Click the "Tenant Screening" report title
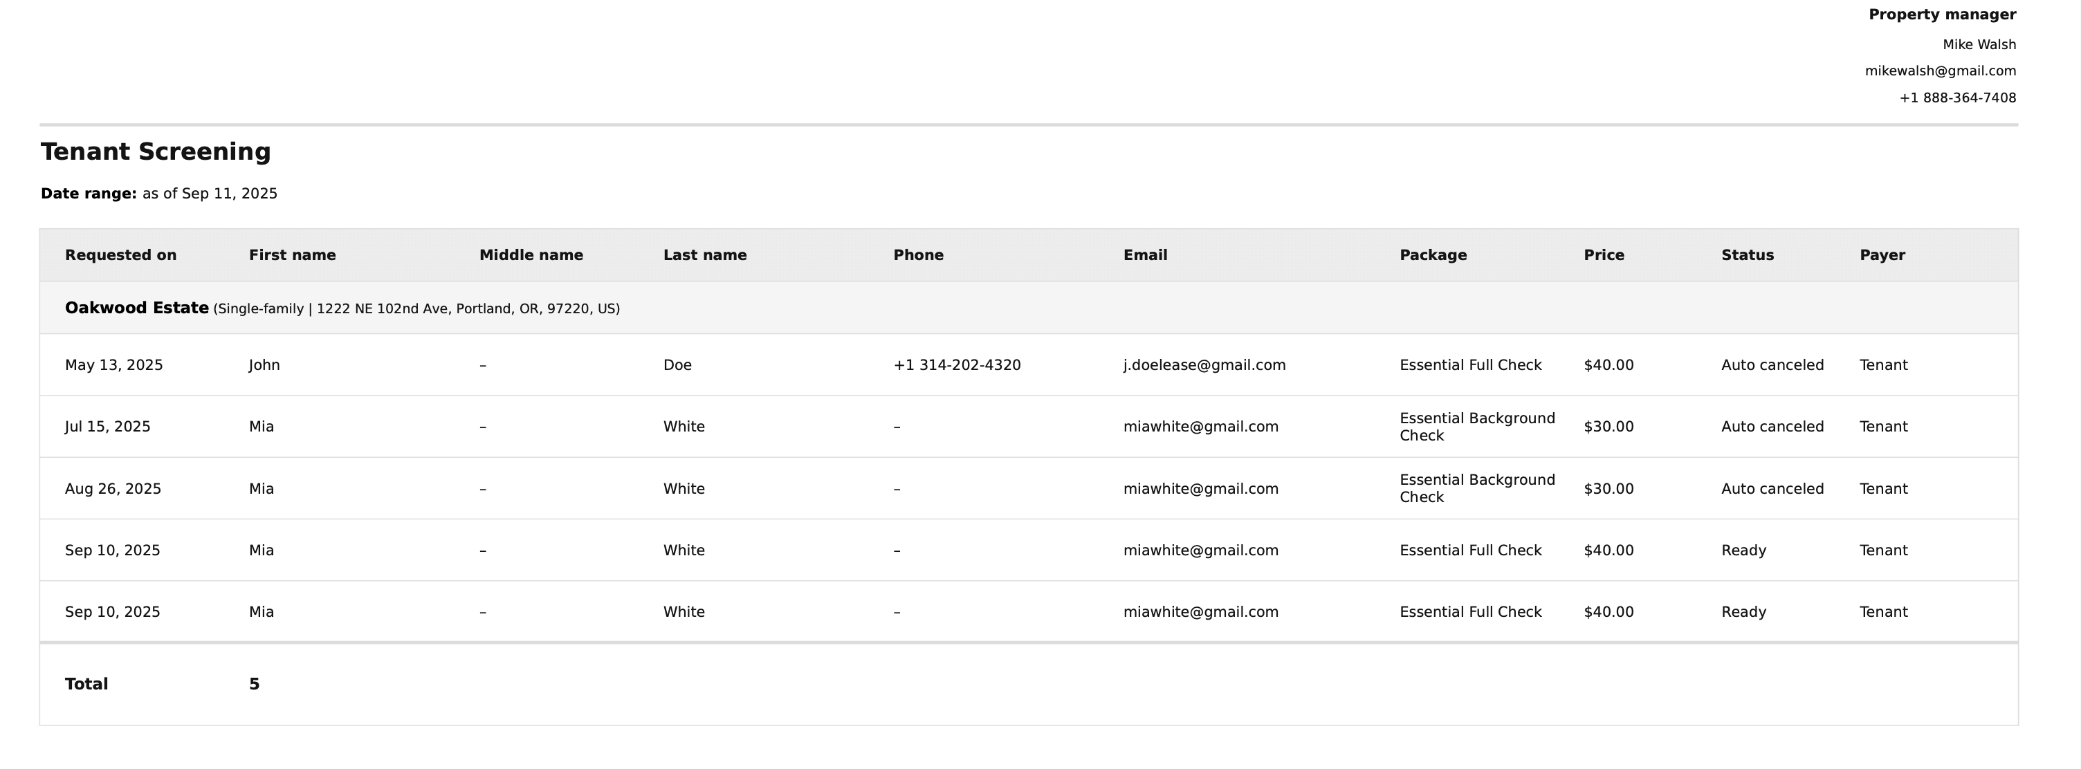 click(x=156, y=152)
